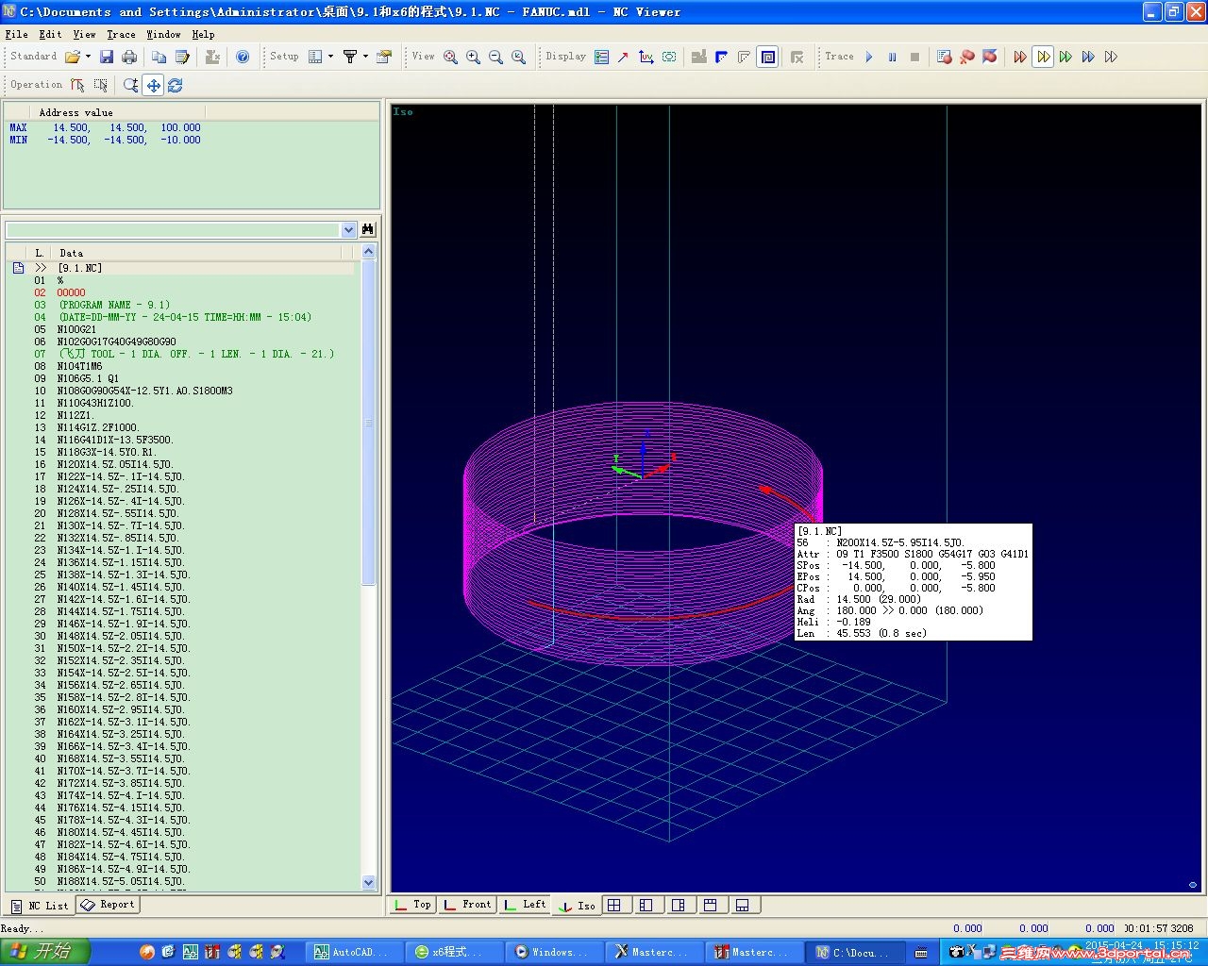The height and width of the screenshot is (966, 1208).
Task: Switch to the Left view tab
Action: pyautogui.click(x=525, y=905)
